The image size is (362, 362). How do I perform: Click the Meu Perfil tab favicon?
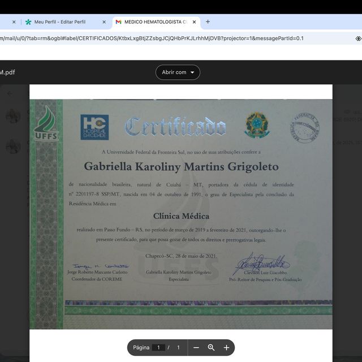pyautogui.click(x=28, y=22)
